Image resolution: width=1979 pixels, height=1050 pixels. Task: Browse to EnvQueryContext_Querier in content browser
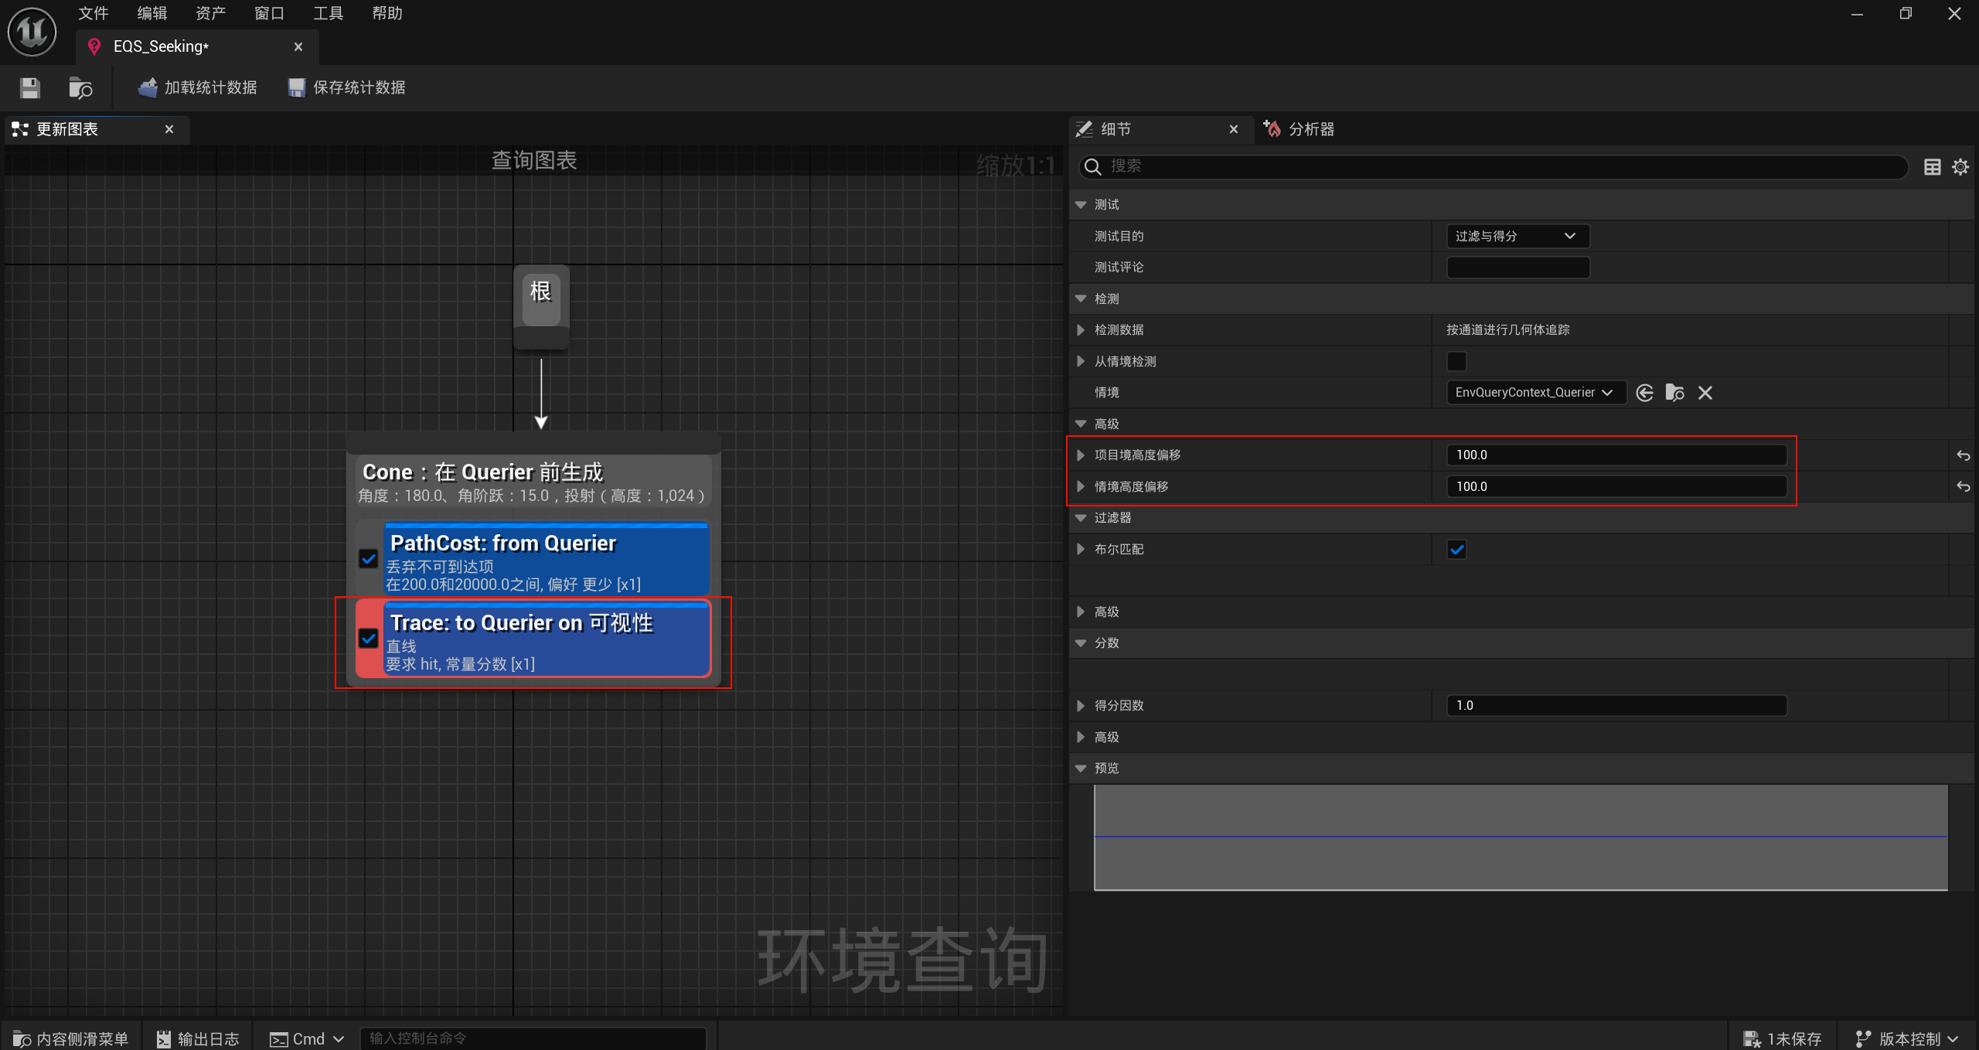[1674, 393]
